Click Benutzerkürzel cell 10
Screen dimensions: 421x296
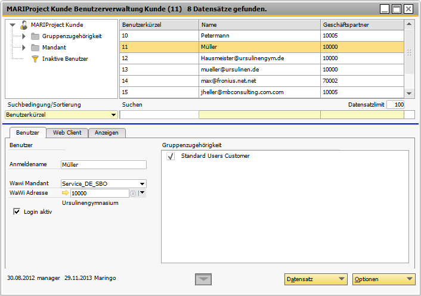coord(159,36)
